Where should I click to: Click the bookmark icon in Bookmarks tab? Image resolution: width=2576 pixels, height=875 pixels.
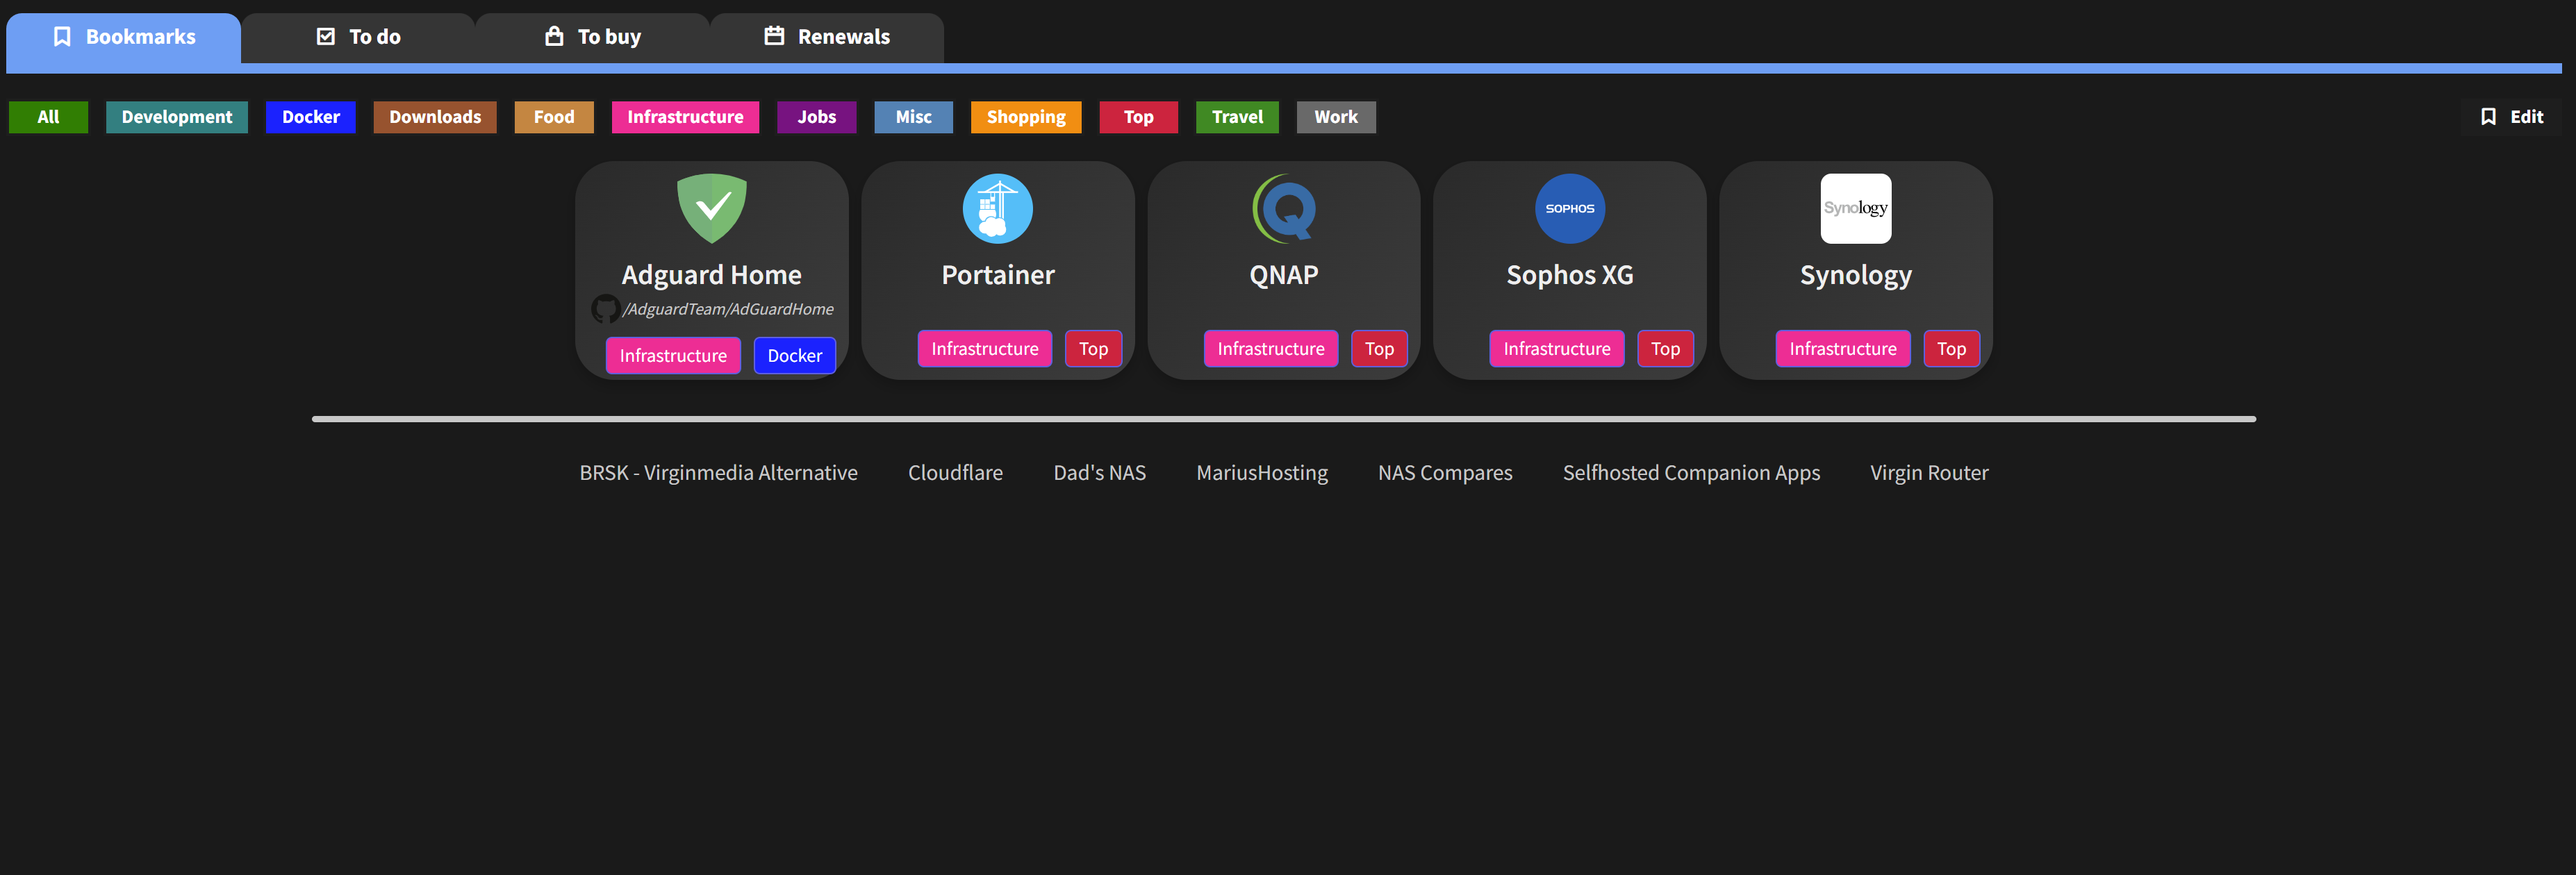click(x=62, y=37)
